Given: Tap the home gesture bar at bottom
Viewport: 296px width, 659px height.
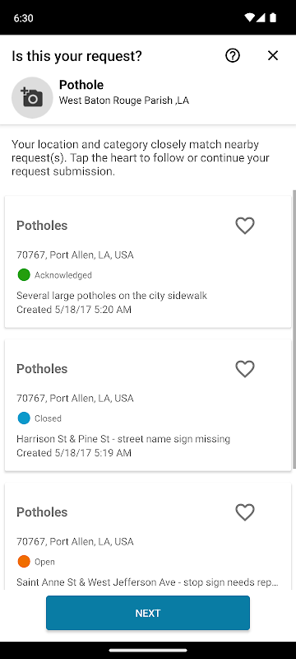Looking at the screenshot, I should click(x=148, y=650).
